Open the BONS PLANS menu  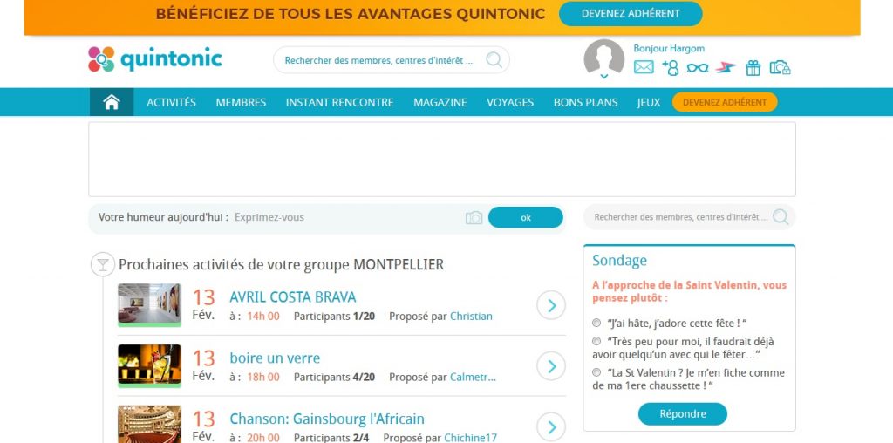click(585, 103)
